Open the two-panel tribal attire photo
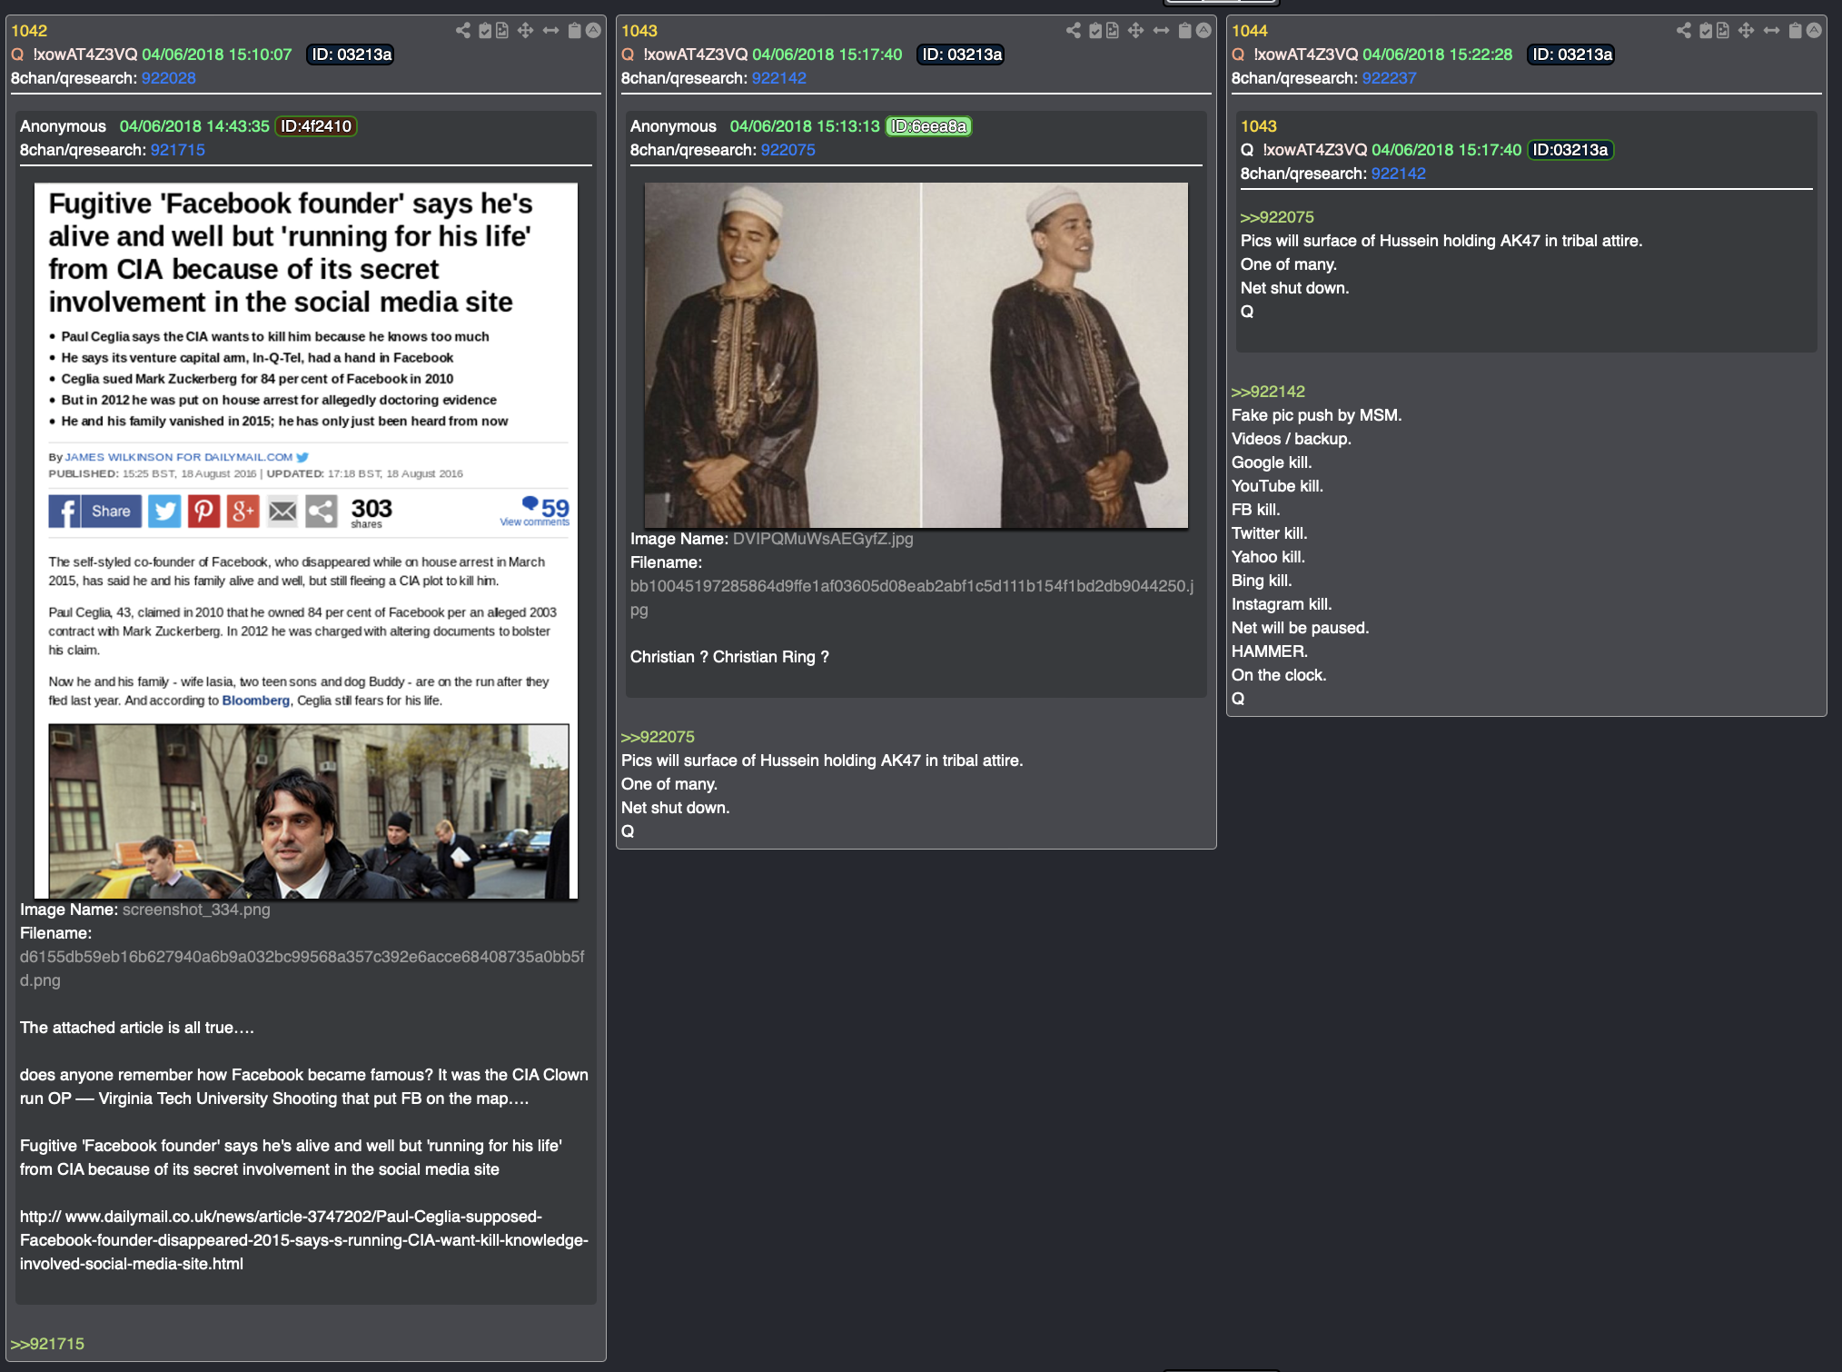Viewport: 1842px width, 1372px height. (x=916, y=355)
